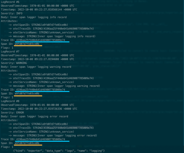This screenshot has height=153, width=184.
Task: Click the otelServiceName attribute in LogRecord #8
Action: [x=41, y=132]
